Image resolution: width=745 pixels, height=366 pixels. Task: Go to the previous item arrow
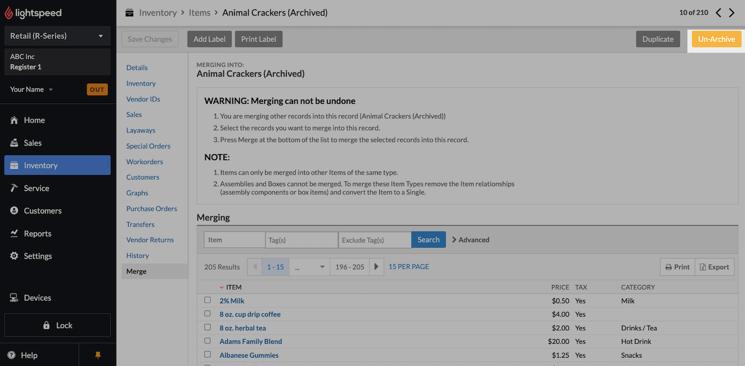click(x=719, y=12)
